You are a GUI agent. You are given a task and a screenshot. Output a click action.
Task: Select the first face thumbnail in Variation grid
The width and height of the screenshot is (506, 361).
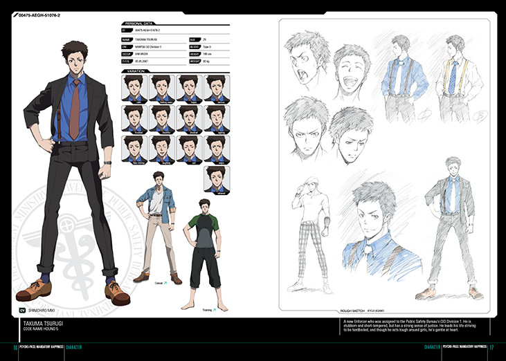(135, 88)
